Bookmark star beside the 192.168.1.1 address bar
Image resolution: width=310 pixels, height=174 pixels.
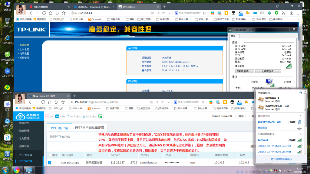[x=64, y=13]
